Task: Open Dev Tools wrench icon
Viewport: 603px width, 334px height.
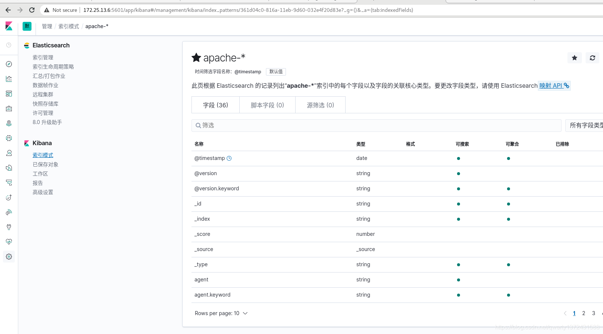Action: click(9, 227)
